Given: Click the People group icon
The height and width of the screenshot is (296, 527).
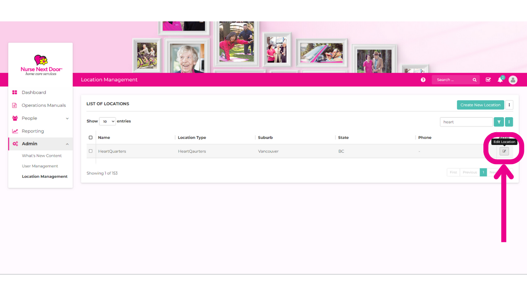Looking at the screenshot, I should (15, 118).
